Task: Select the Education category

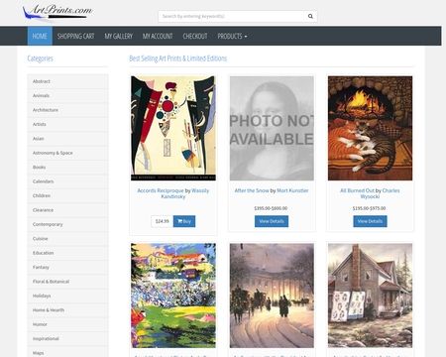Action: point(67,253)
